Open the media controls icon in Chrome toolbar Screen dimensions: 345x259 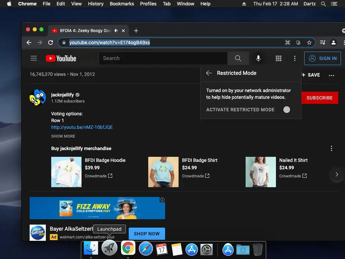click(322, 42)
